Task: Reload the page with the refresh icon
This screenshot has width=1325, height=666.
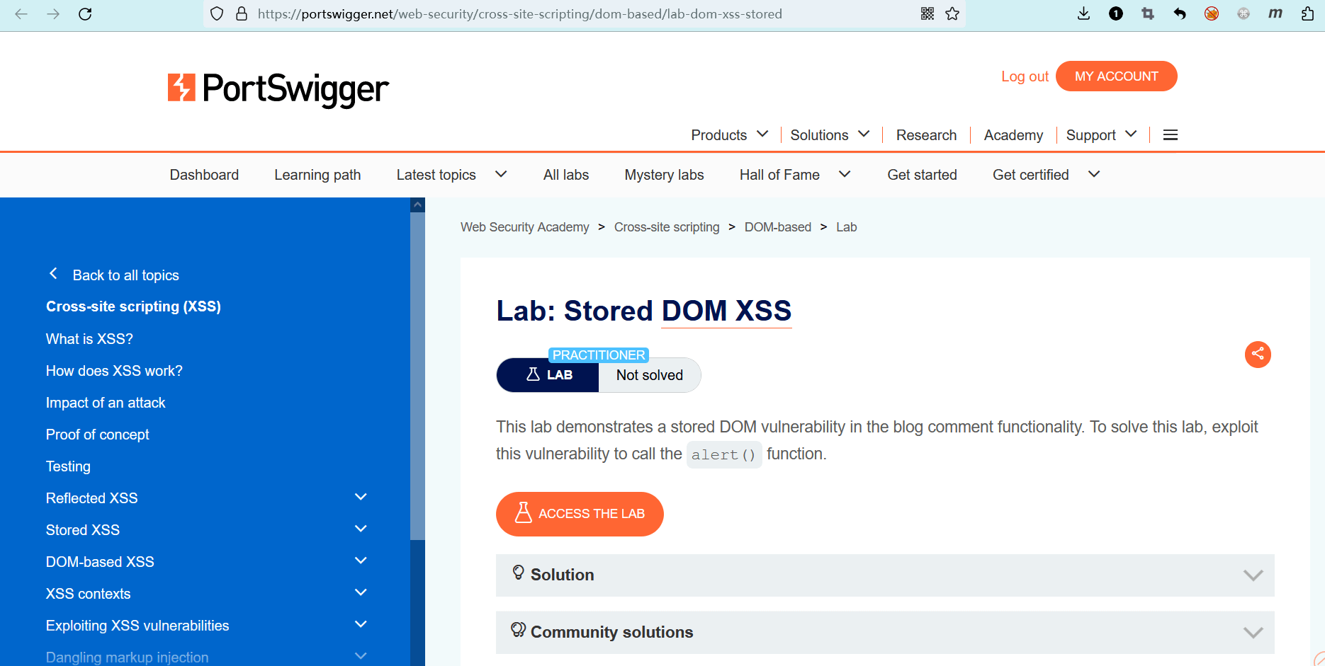Action: coord(85,13)
